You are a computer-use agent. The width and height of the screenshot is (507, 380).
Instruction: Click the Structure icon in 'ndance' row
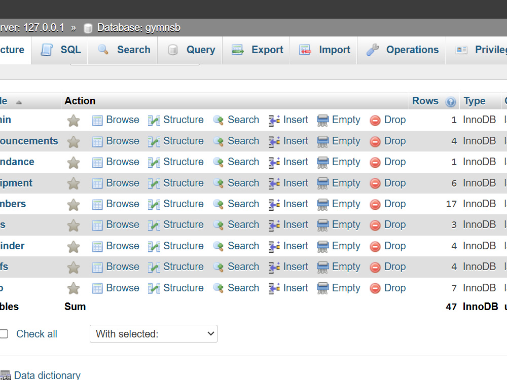pos(154,163)
